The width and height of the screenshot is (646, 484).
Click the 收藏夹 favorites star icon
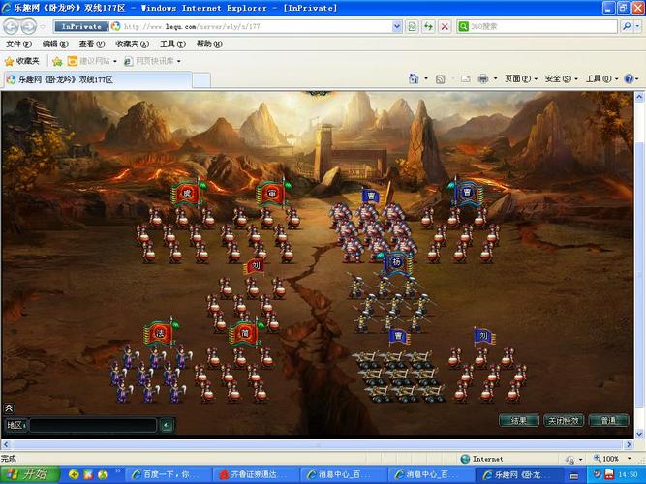(x=10, y=61)
